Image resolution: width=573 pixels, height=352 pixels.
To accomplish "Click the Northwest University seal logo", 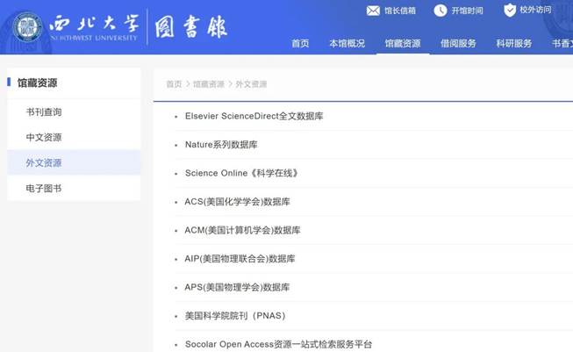I will [27, 27].
